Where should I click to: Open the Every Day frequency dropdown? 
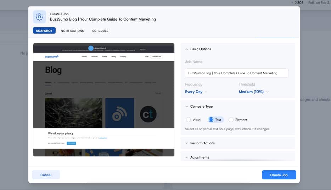(196, 92)
